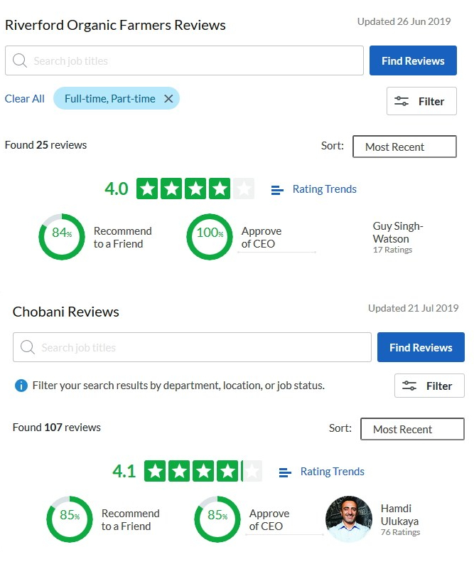The width and height of the screenshot is (474, 567).
Task: Open the Chobani Most Recent sort dropdown
Action: [x=412, y=429]
